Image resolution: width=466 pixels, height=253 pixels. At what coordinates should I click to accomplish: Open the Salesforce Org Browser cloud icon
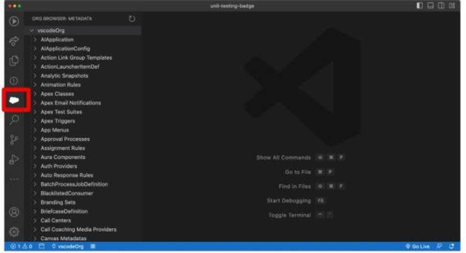(14, 100)
